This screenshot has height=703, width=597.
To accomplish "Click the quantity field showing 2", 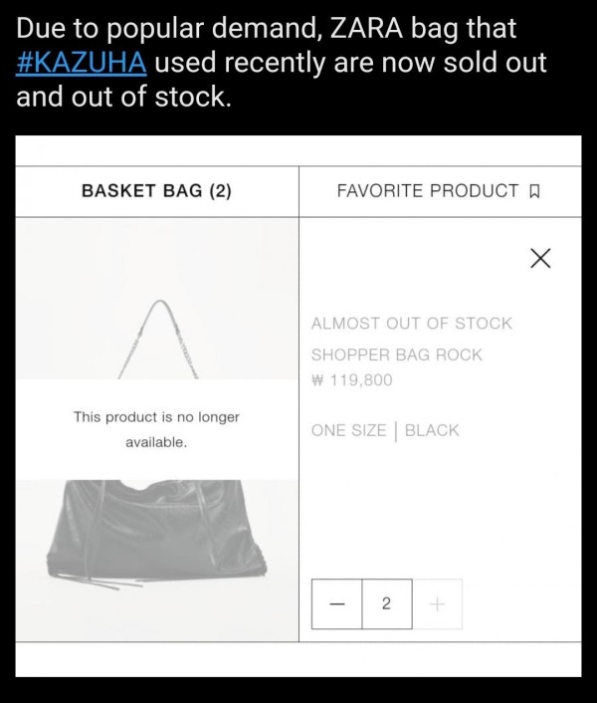I will (x=387, y=603).
